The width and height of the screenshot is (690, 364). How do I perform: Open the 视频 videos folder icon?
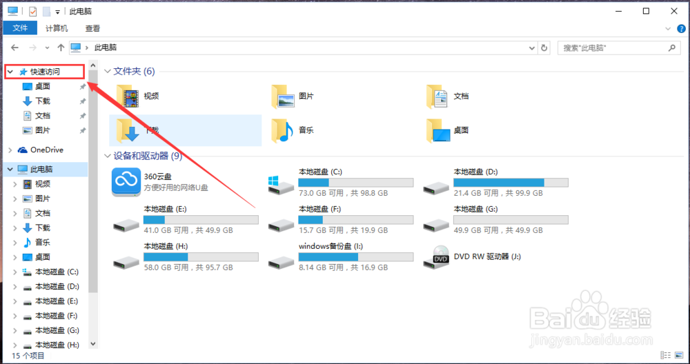[x=128, y=97]
